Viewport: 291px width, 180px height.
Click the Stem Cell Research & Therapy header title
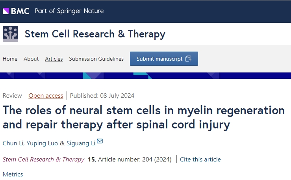point(95,34)
